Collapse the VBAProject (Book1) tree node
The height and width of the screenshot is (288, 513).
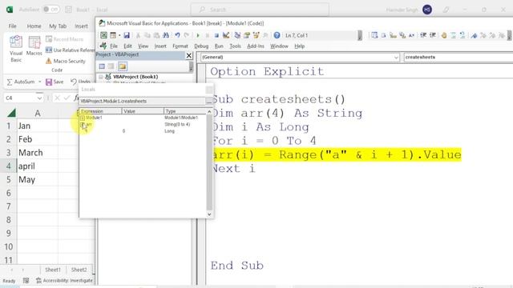tap(101, 77)
